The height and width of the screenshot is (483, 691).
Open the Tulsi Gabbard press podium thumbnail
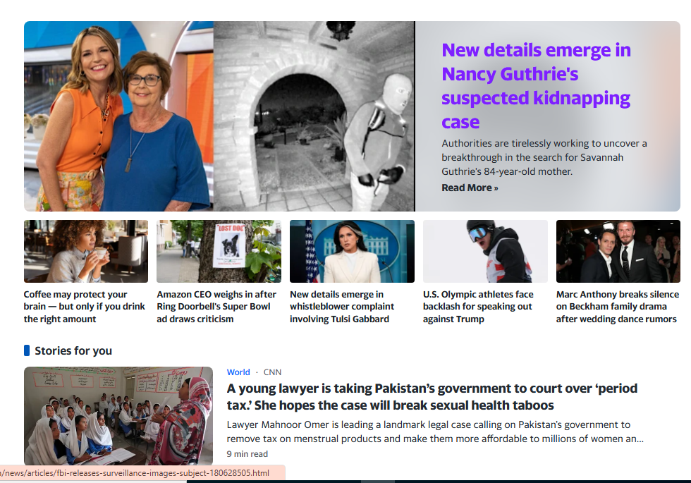coord(352,251)
